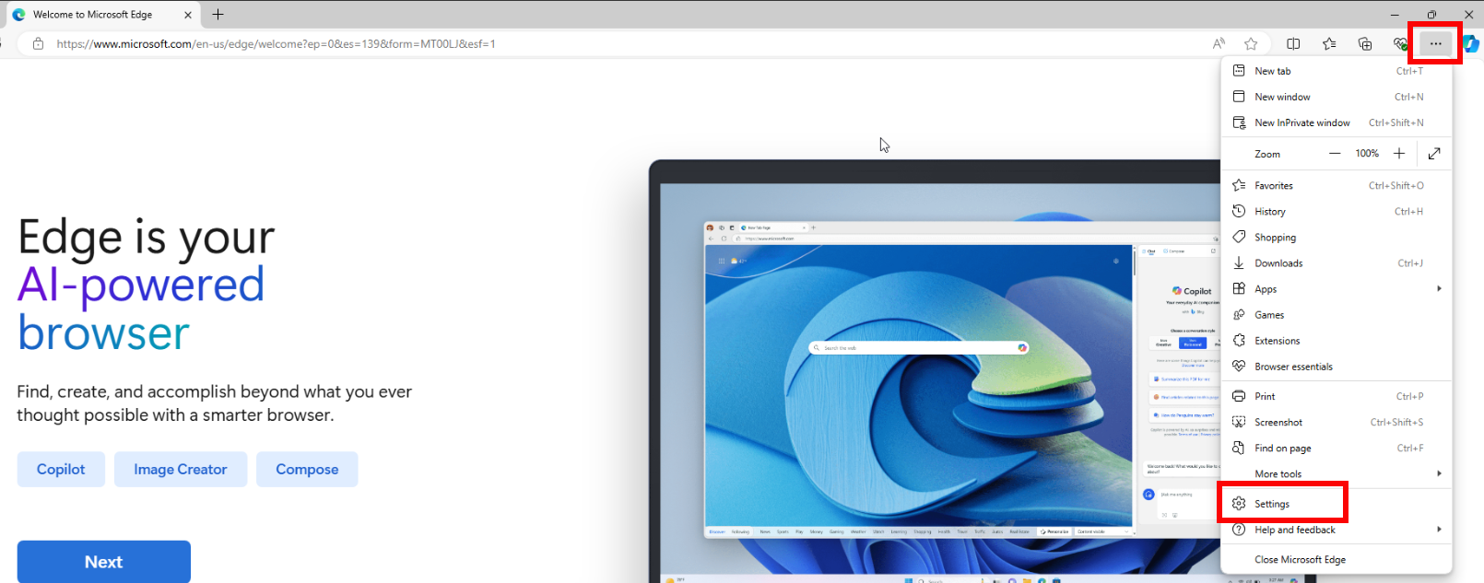Expand the Help and feedback submenu
This screenshot has height=583, width=1484.
(1337, 530)
